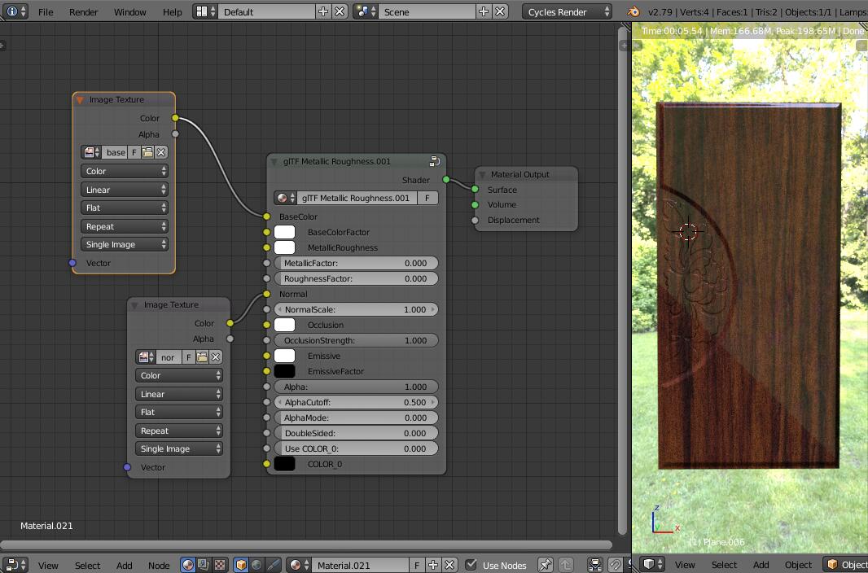Add a new screen layout
The image size is (868, 573).
click(x=323, y=11)
